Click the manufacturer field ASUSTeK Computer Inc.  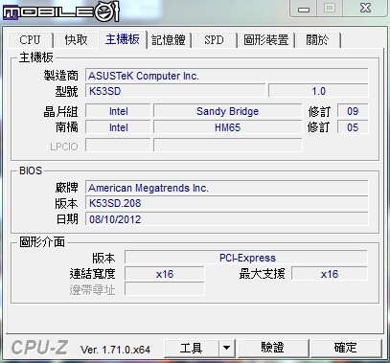227,76
